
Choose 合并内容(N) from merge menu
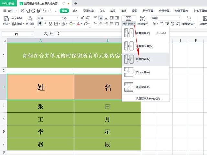click(x=146, y=59)
